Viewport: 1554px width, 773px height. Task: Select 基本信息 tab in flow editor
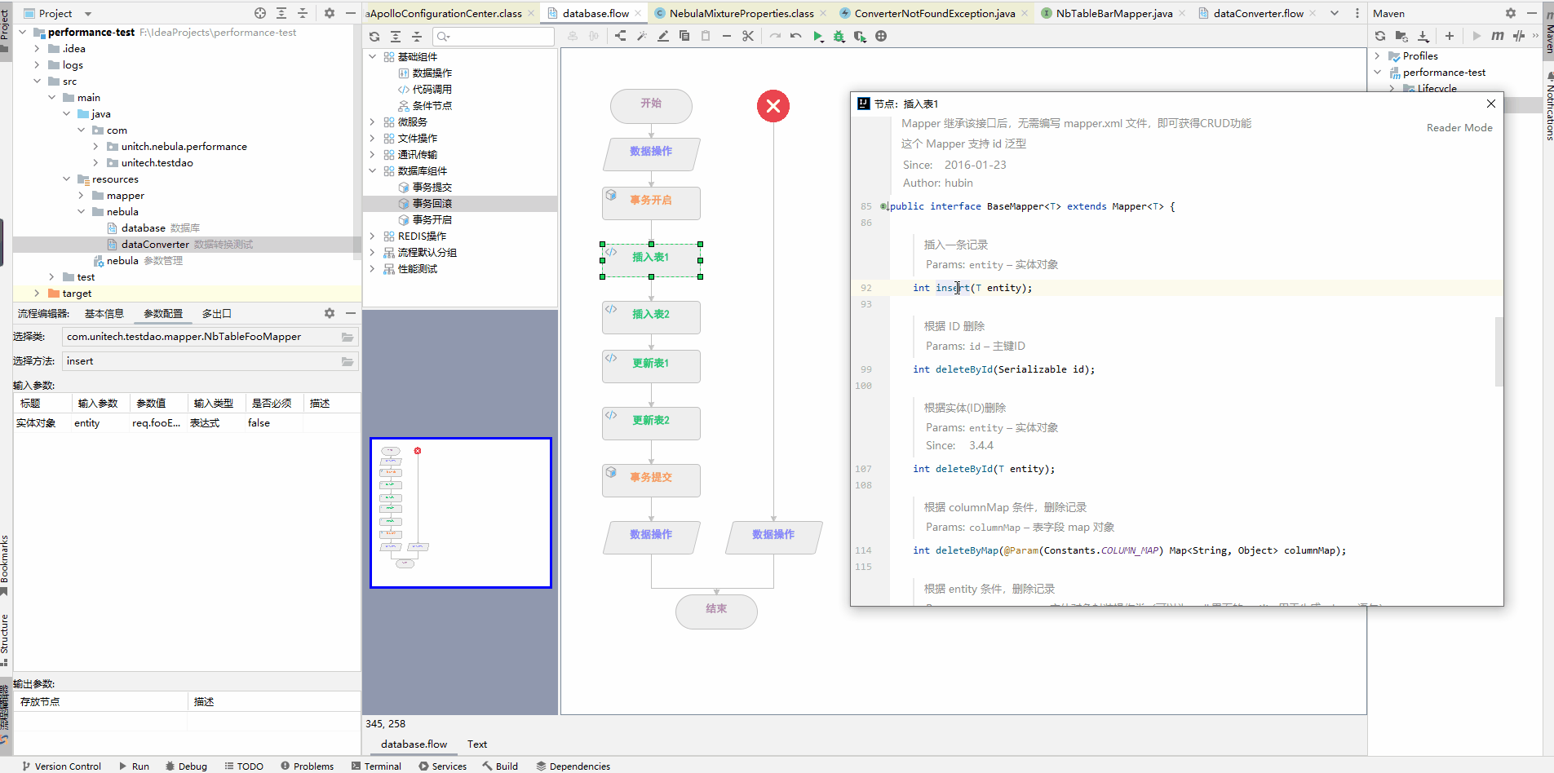[104, 314]
